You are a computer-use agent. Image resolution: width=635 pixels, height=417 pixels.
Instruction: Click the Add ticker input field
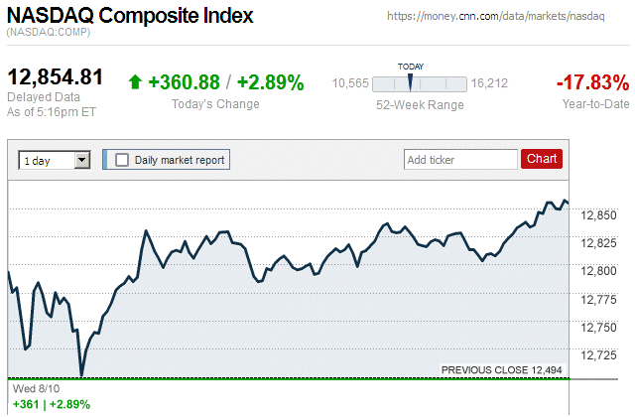coord(460,159)
